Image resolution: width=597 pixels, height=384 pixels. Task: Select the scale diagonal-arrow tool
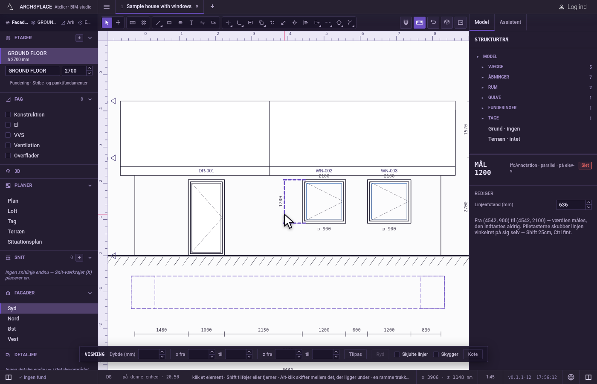tap(284, 23)
